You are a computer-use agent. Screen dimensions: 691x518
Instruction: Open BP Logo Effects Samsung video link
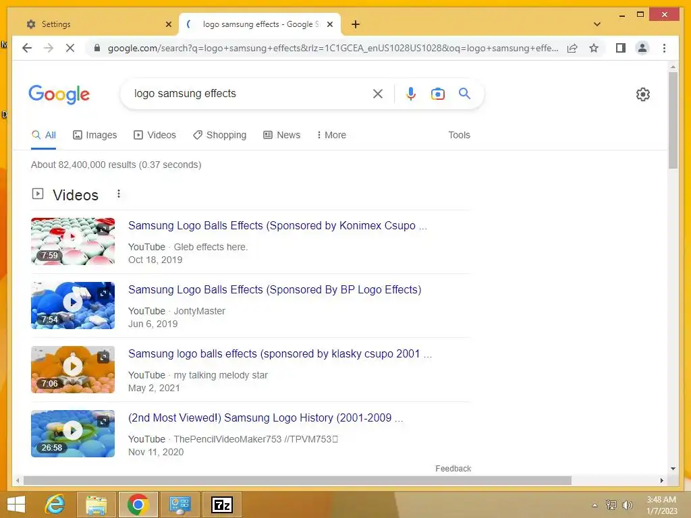point(275,289)
